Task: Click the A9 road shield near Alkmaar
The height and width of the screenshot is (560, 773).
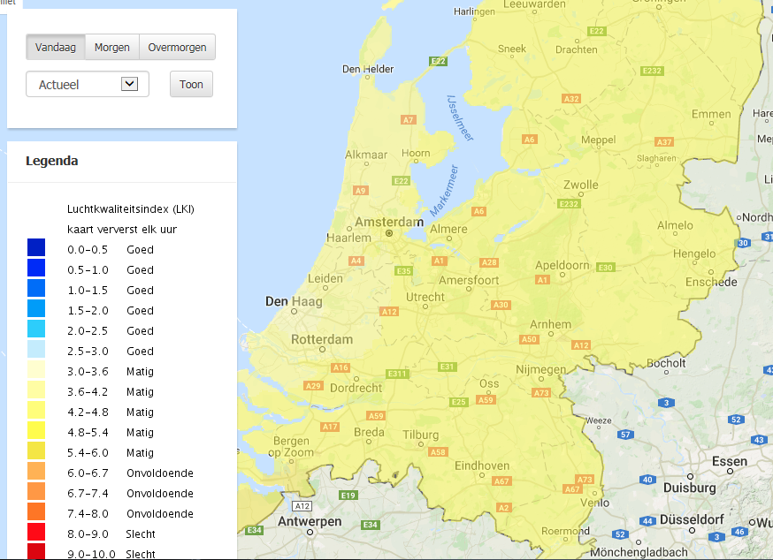Action: coord(360,190)
